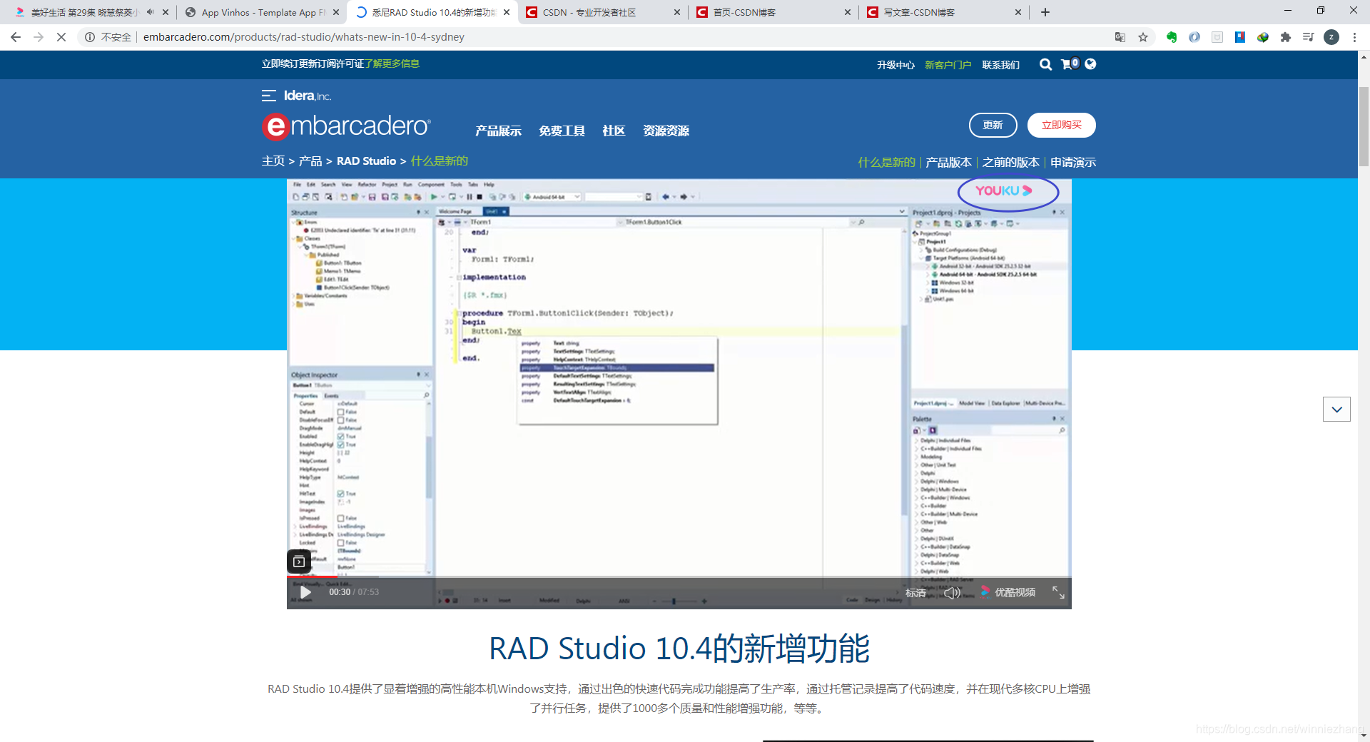Bookmark this page with the star icon
The width and height of the screenshot is (1370, 742).
(x=1143, y=37)
